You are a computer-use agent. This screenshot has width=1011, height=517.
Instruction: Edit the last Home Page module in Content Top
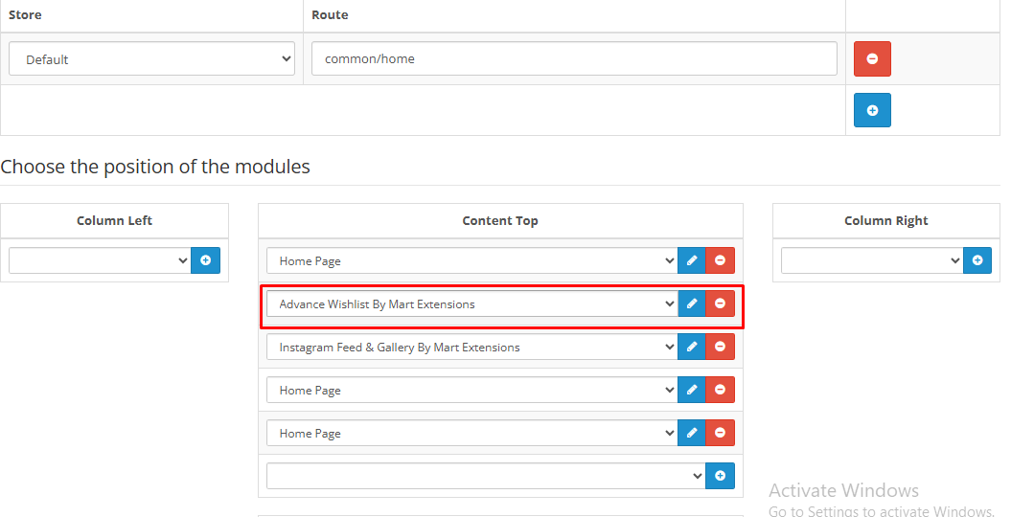click(x=691, y=433)
